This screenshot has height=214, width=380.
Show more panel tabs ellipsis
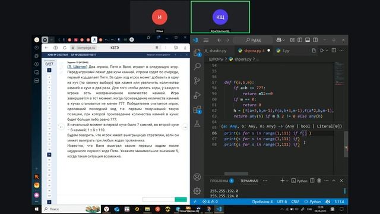click(x=265, y=181)
